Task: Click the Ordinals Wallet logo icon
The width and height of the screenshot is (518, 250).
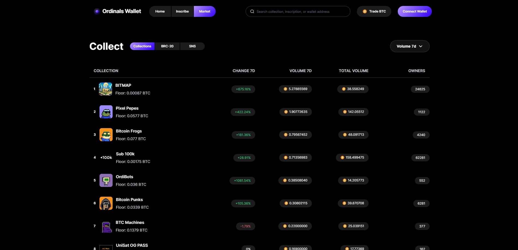Action: coord(97,11)
